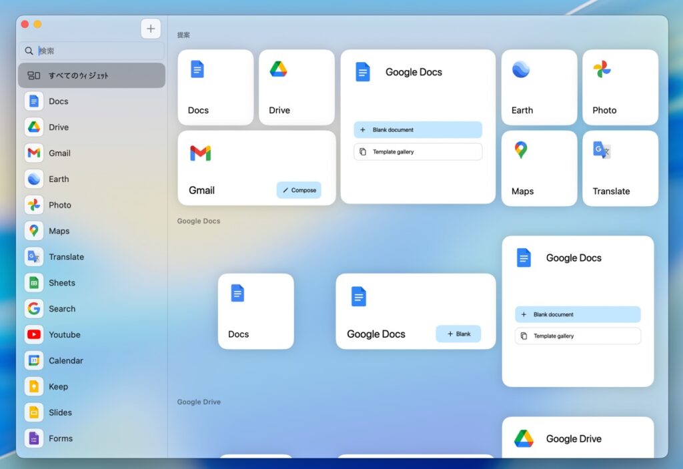Click Template gallery in the suggested Google Docs widget
Image resolution: width=683 pixels, height=469 pixels.
click(x=418, y=151)
